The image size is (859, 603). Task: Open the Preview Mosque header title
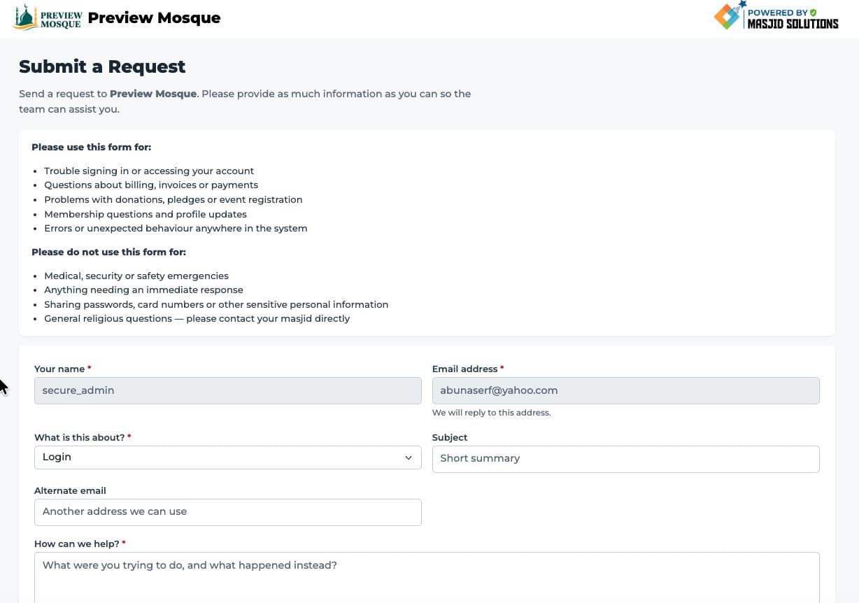click(154, 18)
